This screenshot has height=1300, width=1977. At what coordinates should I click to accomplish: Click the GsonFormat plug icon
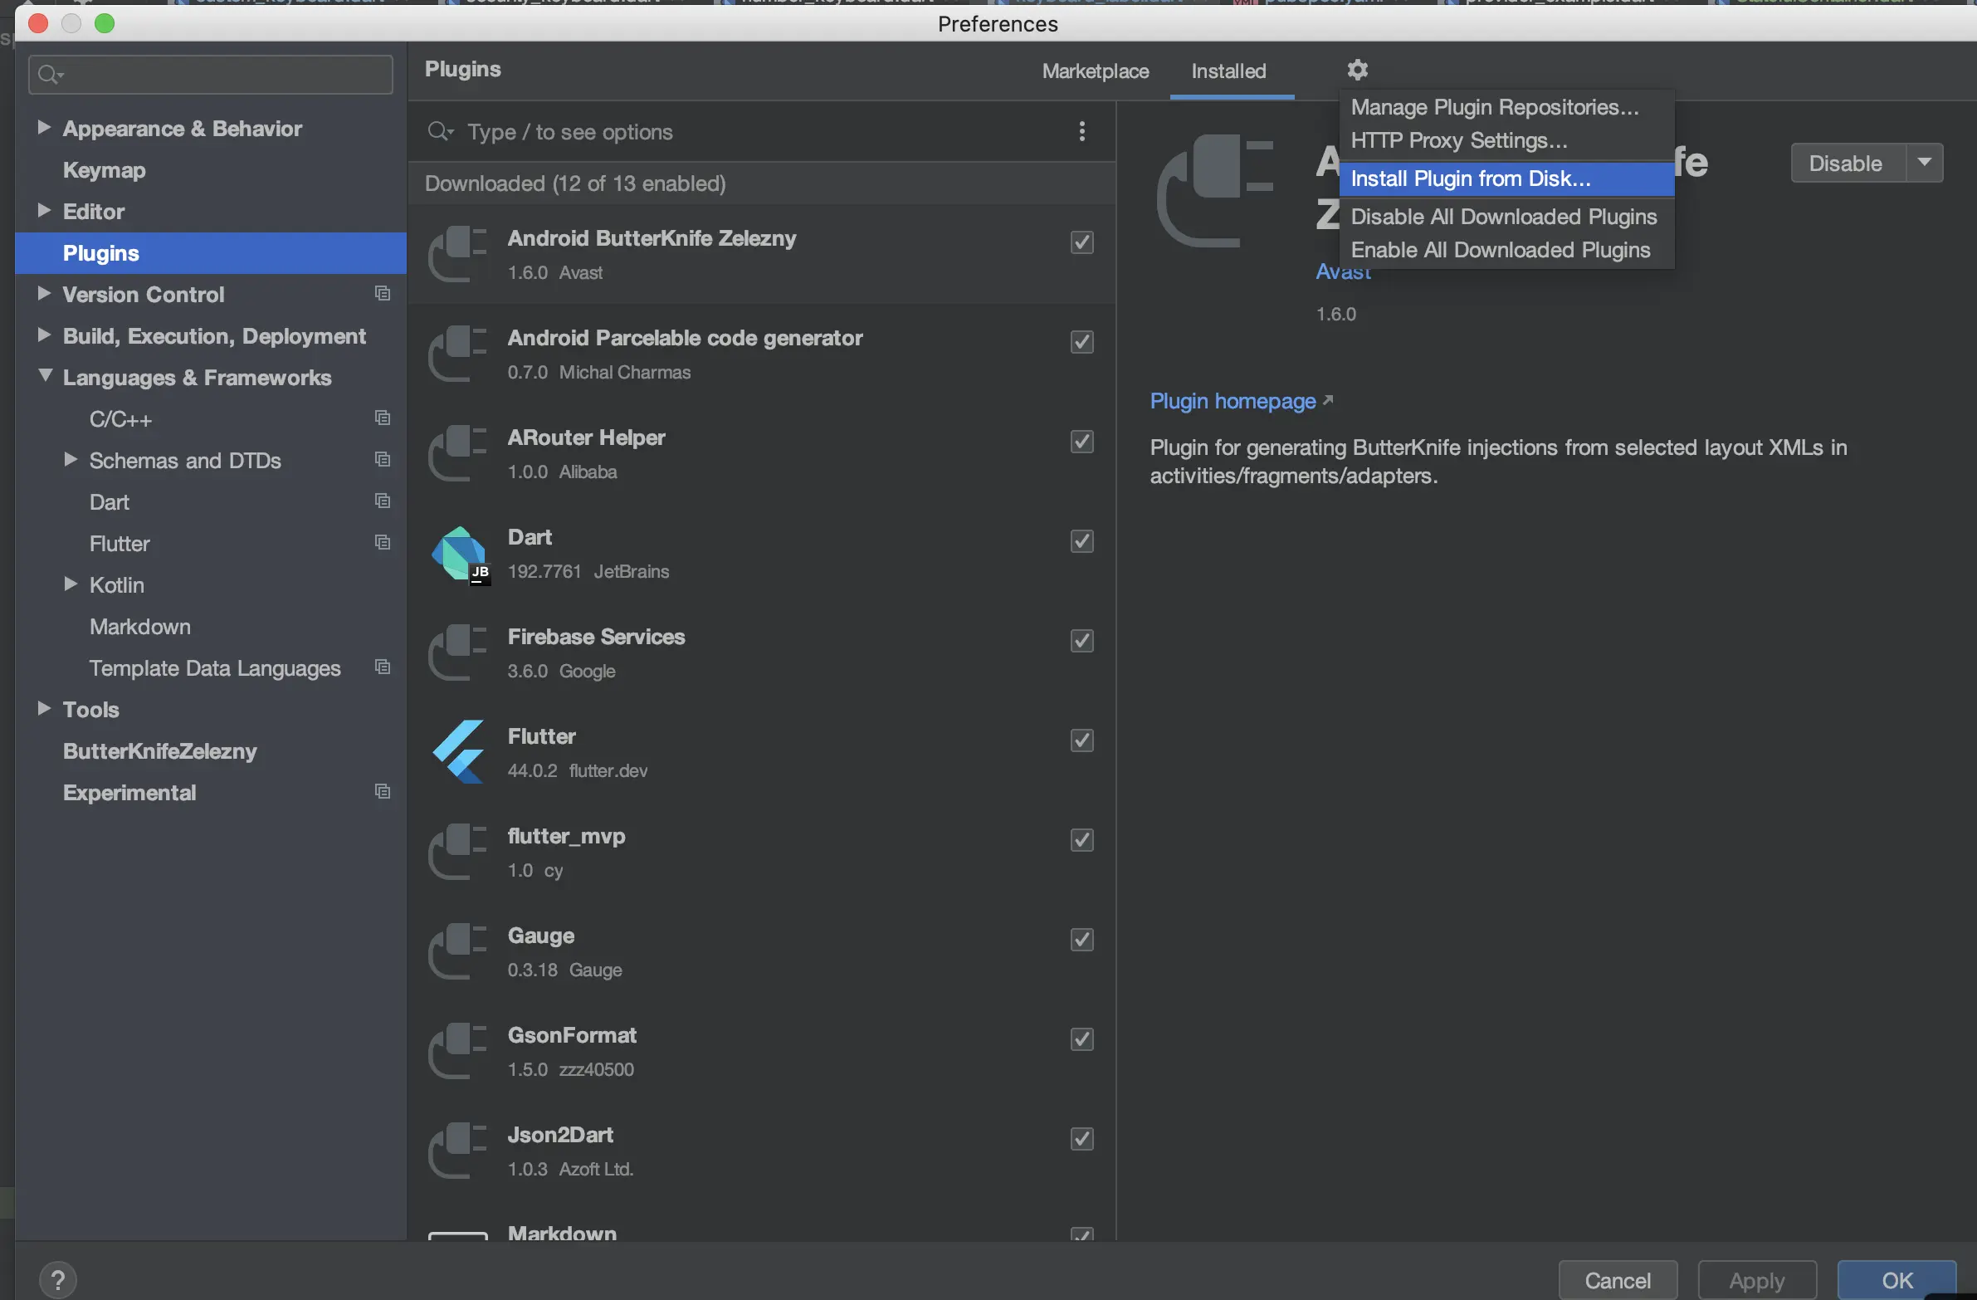point(457,1052)
